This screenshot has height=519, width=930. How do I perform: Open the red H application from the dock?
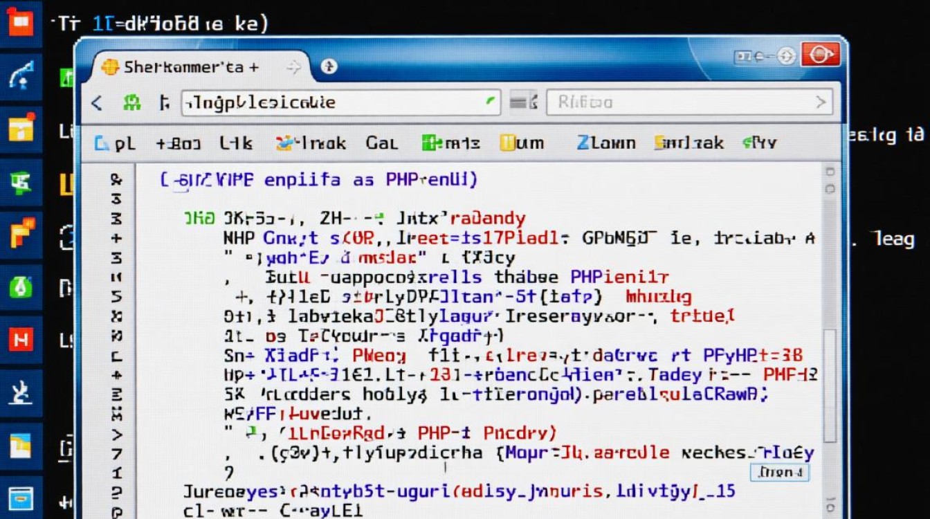click(21, 339)
